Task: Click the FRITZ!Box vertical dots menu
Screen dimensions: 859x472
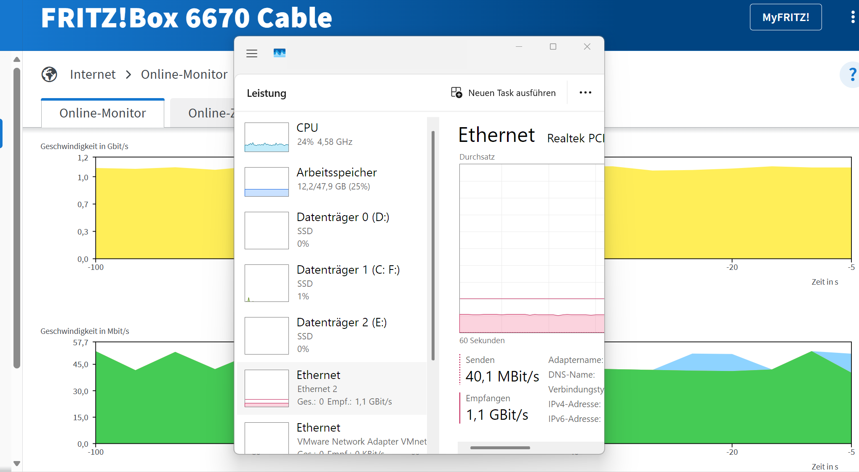Action: pos(853,17)
